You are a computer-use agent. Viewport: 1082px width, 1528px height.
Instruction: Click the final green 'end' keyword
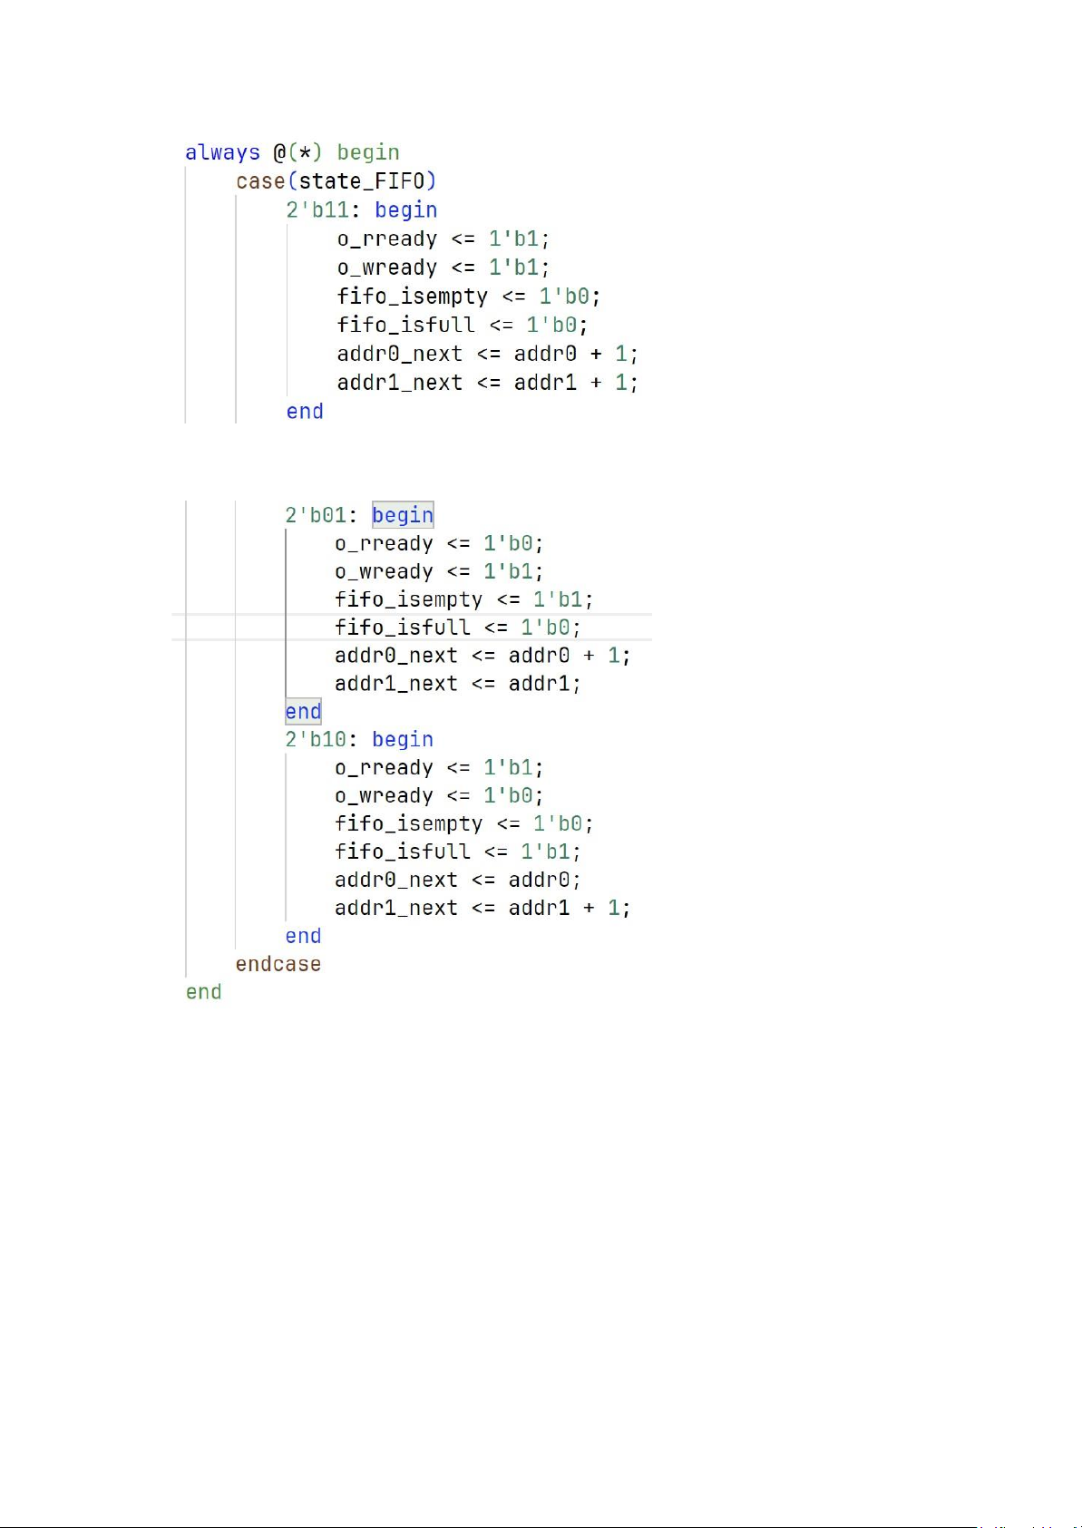(x=203, y=992)
